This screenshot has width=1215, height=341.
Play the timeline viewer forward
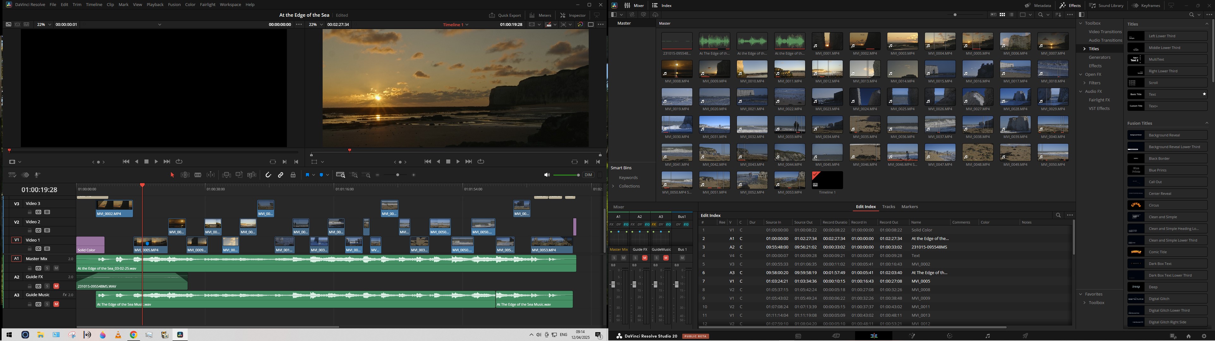(458, 162)
